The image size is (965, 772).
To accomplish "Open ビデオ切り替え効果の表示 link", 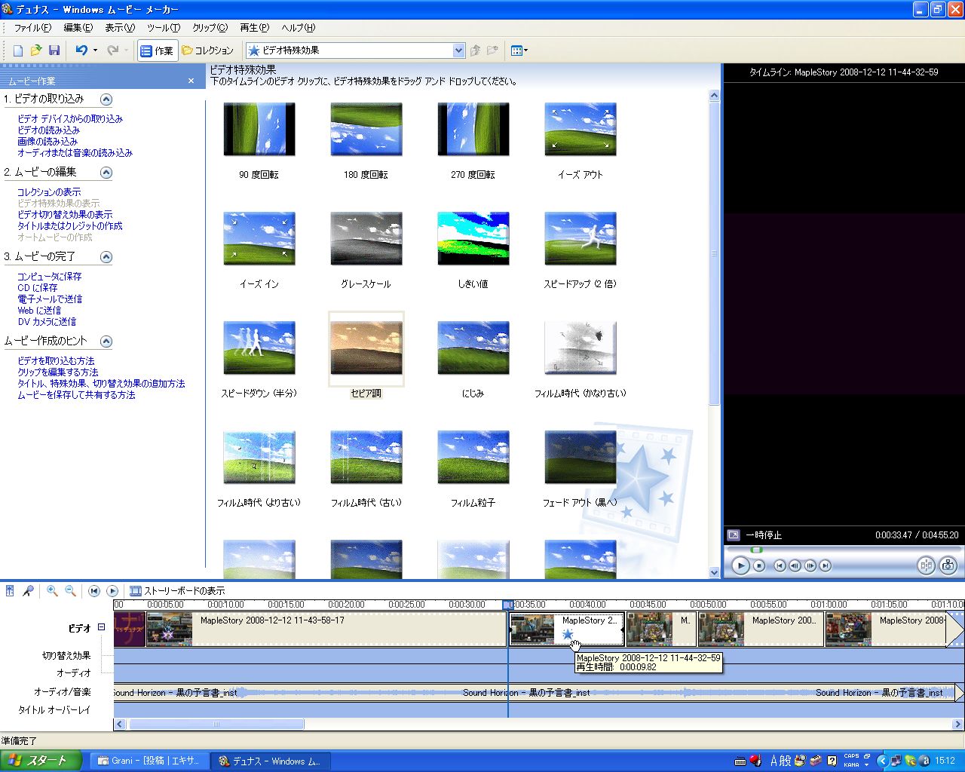I will tap(65, 215).
